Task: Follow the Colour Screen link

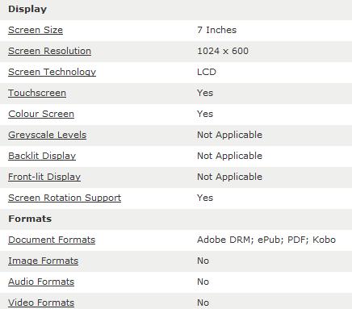Action: tap(41, 114)
